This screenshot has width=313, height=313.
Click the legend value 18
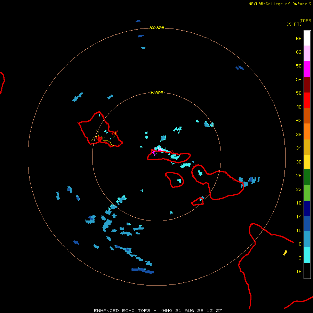point(299,203)
